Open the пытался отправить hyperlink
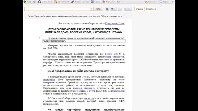Screen dimensions: 198x111 84,88
